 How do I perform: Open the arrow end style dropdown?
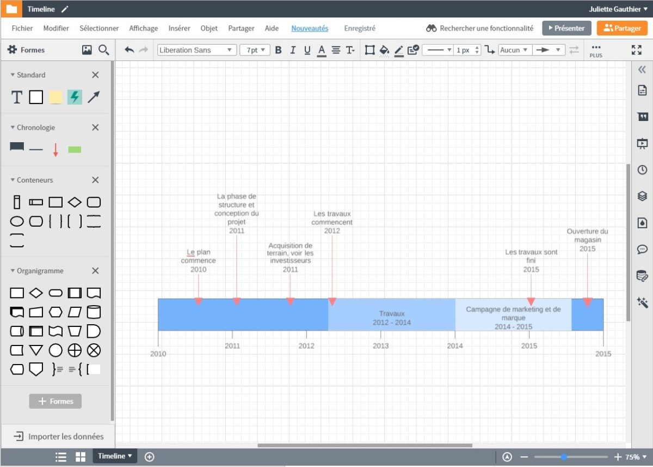549,50
